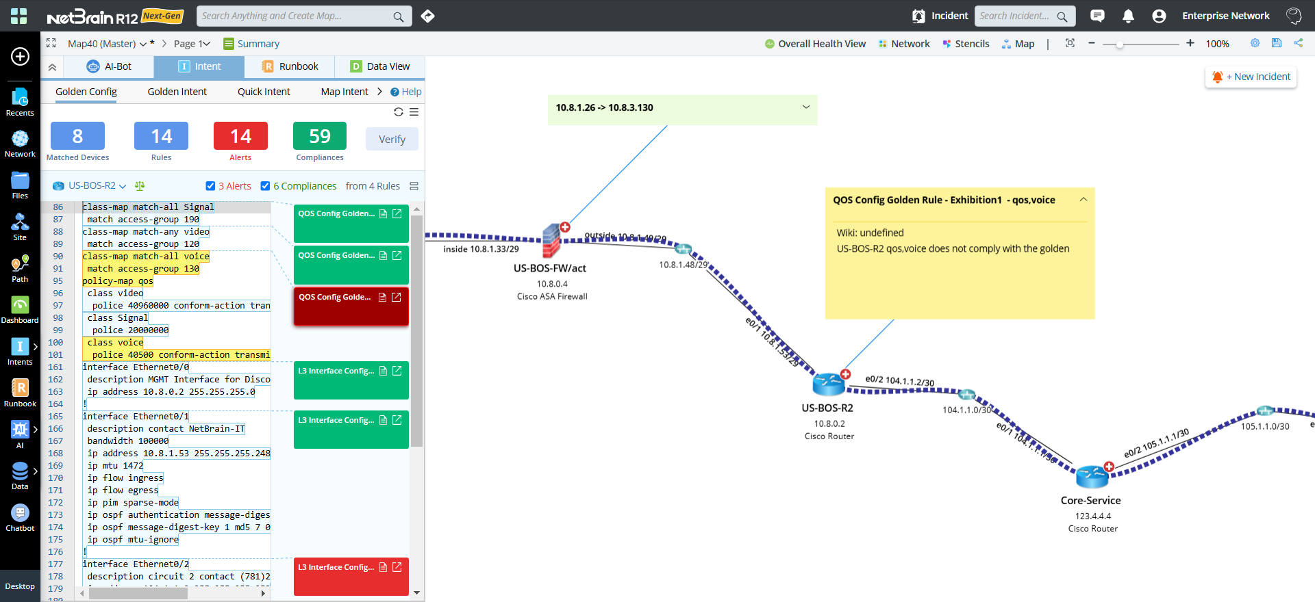
Task: Open Data in the left sidebar
Action: coord(20,476)
